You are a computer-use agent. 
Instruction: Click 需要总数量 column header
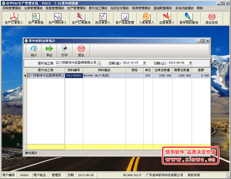point(182,70)
